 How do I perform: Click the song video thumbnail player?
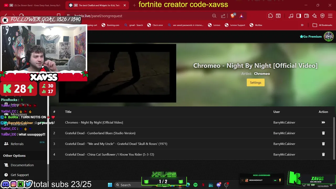pos(117,73)
